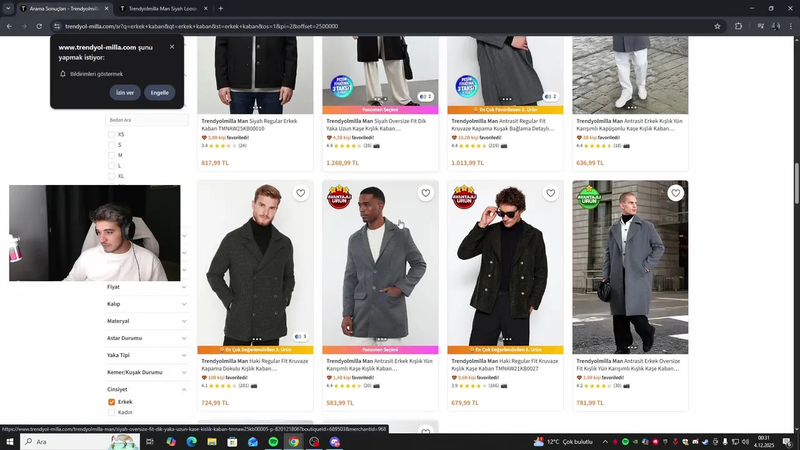Viewport: 800px width, 450px height.
Task: Collapse the Cinsiyet filter section
Action: pos(184,389)
